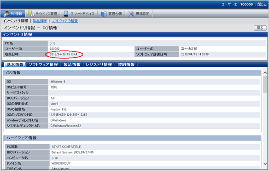Open the 環境設定 tab
This screenshot has height=171, width=269.
coord(139,13)
